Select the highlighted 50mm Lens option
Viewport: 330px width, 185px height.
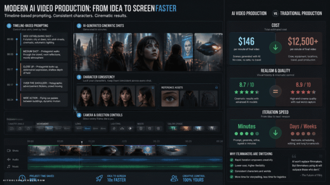87,128
